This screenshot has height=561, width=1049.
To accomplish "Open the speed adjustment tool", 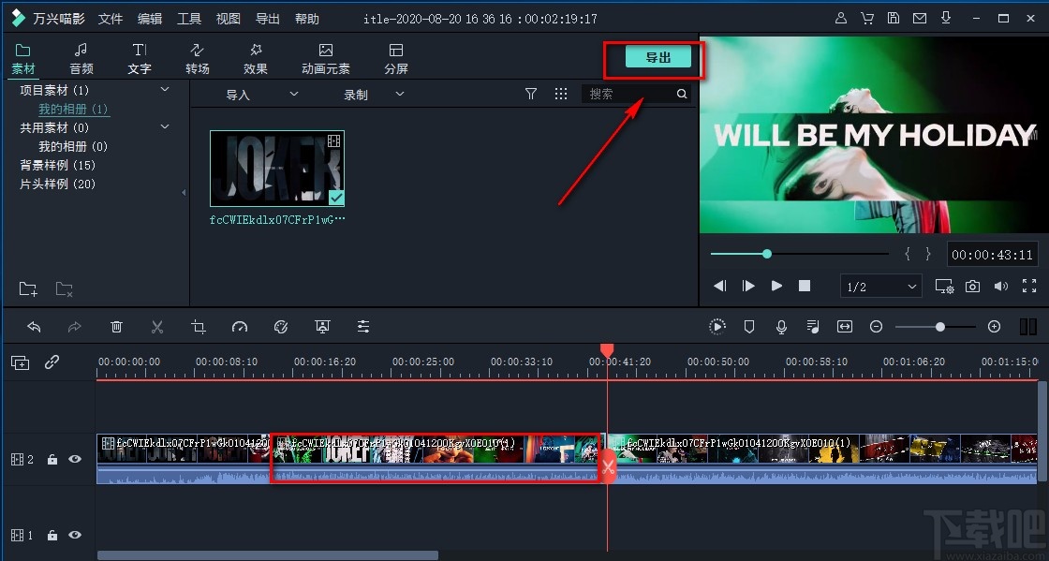I will pos(240,327).
